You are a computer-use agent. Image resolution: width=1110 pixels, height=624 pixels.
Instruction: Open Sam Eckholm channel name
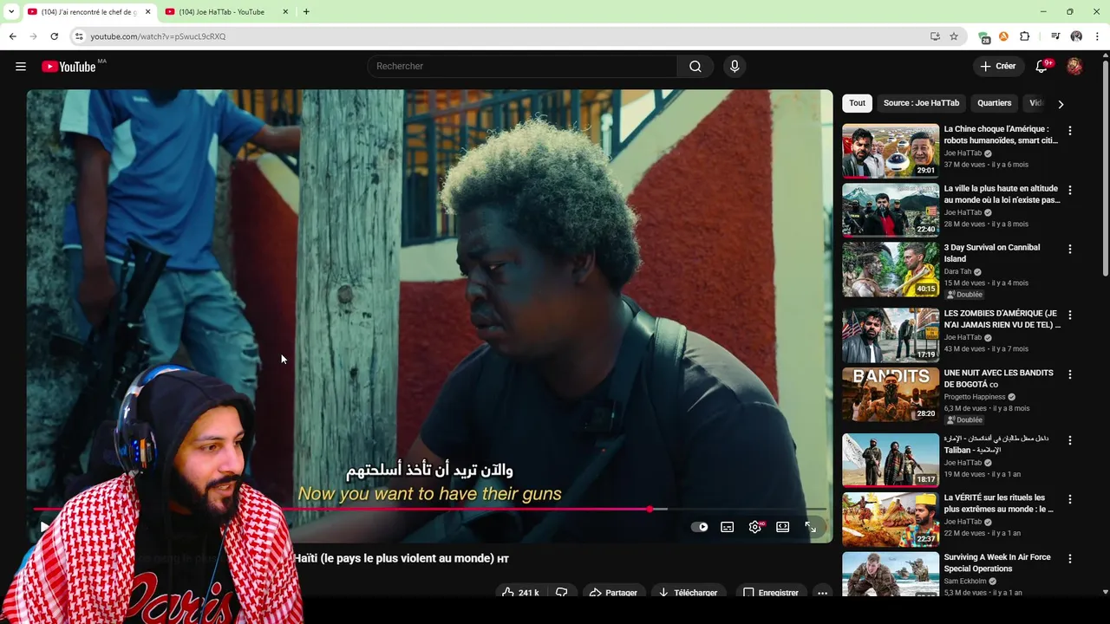965,582
